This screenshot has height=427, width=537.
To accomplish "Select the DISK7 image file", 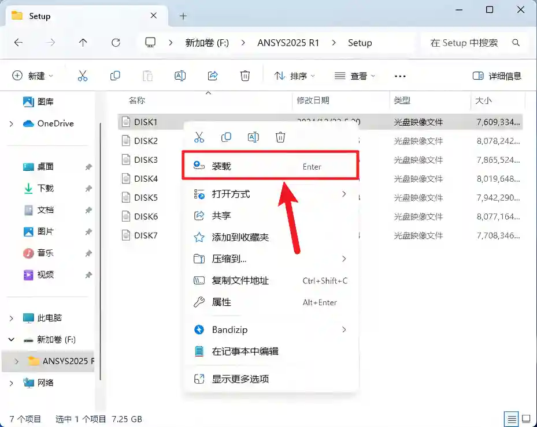I will (x=146, y=235).
